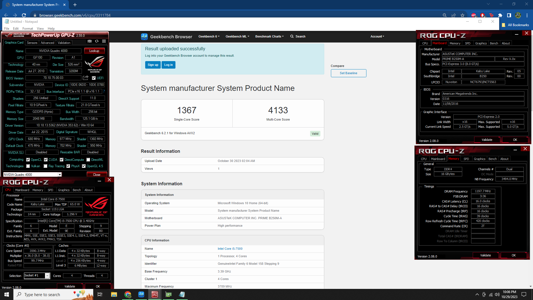The image size is (533, 300).
Task: Open File Explorer from taskbar
Action: (x=114, y=294)
